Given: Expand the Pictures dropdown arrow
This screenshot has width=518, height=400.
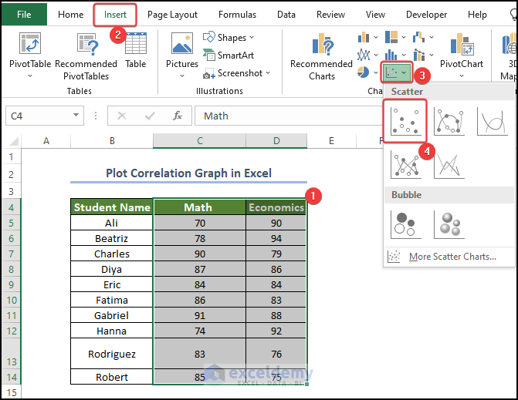Looking at the screenshot, I should coord(182,76).
